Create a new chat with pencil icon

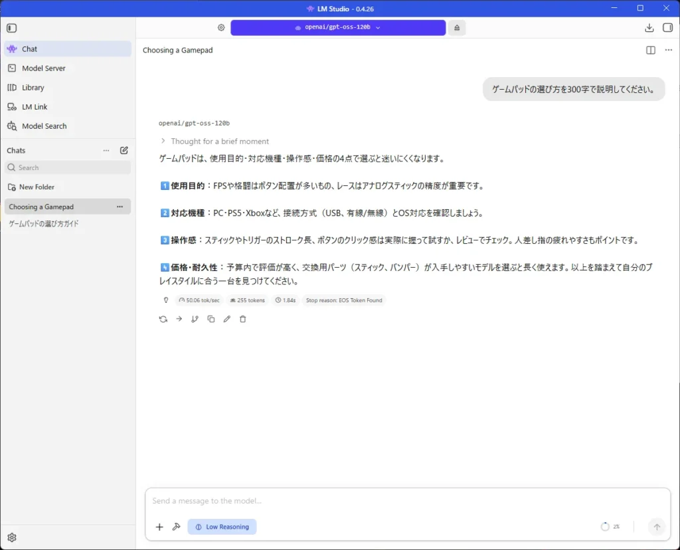pos(124,151)
